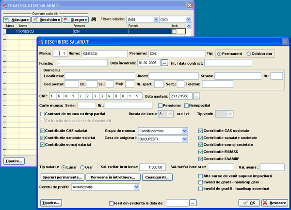Image resolution: width=291 pixels, height=210 pixels.
Task: Uncheck Contributie CAS societate
Action: pos(200,131)
